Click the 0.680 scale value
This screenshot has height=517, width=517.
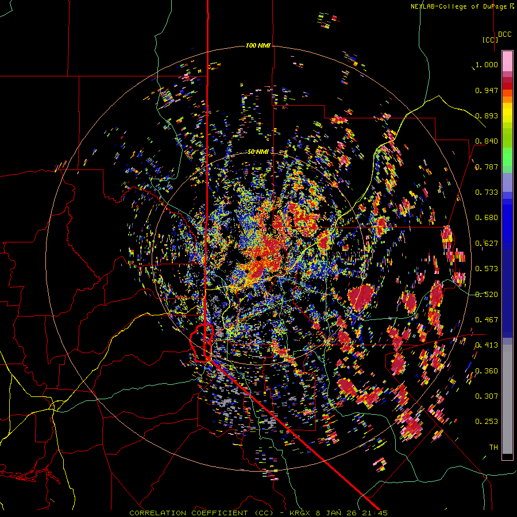(x=487, y=218)
